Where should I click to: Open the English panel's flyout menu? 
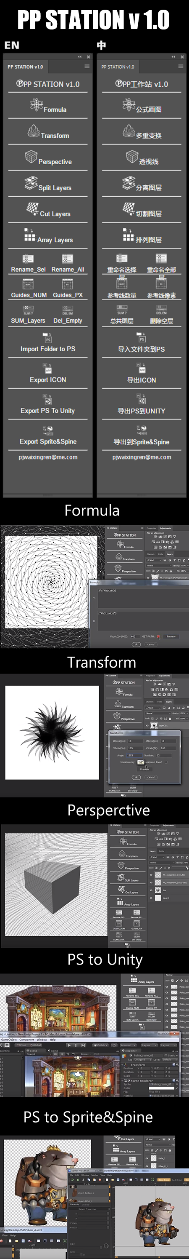pyautogui.click(x=87, y=67)
